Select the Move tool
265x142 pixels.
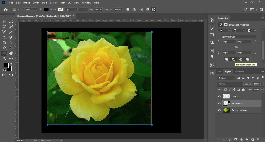(x=4, y=21)
